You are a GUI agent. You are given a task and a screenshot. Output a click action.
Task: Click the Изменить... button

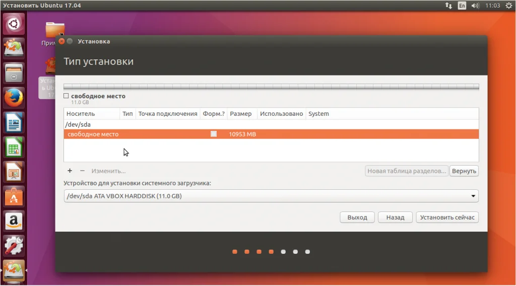point(109,171)
